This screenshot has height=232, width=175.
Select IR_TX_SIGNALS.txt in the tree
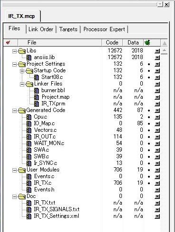pyautogui.click(x=56, y=209)
